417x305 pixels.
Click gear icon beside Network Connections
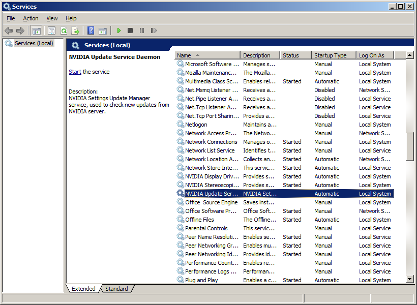coord(181,141)
